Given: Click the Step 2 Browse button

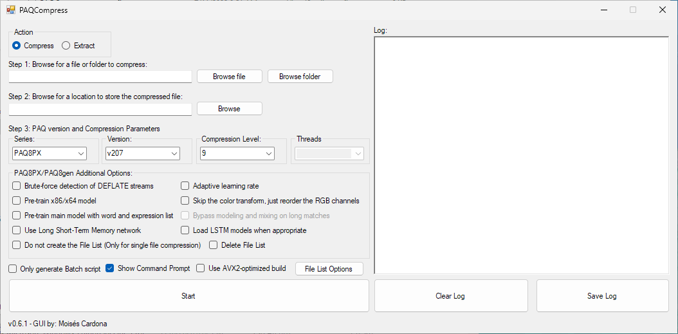Looking at the screenshot, I should tap(229, 109).
